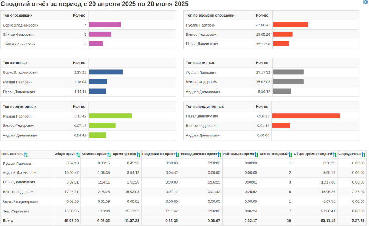
Task: Sort by Общее время опозданий arrows icon
Action: pyautogui.click(x=335, y=154)
